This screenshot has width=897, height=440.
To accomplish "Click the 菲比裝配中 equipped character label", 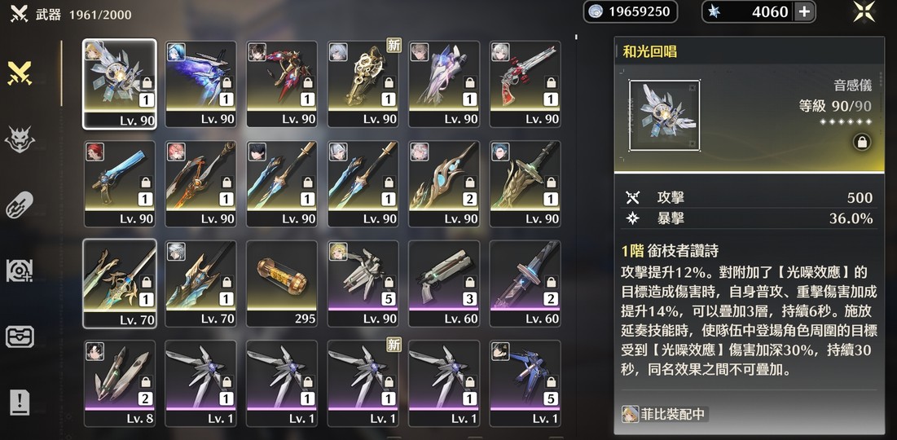I will tap(665, 414).
